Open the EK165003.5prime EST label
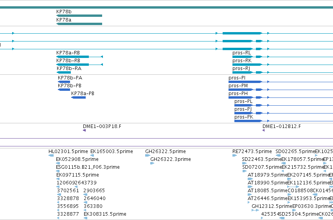333x220 pixels. click(x=112, y=151)
